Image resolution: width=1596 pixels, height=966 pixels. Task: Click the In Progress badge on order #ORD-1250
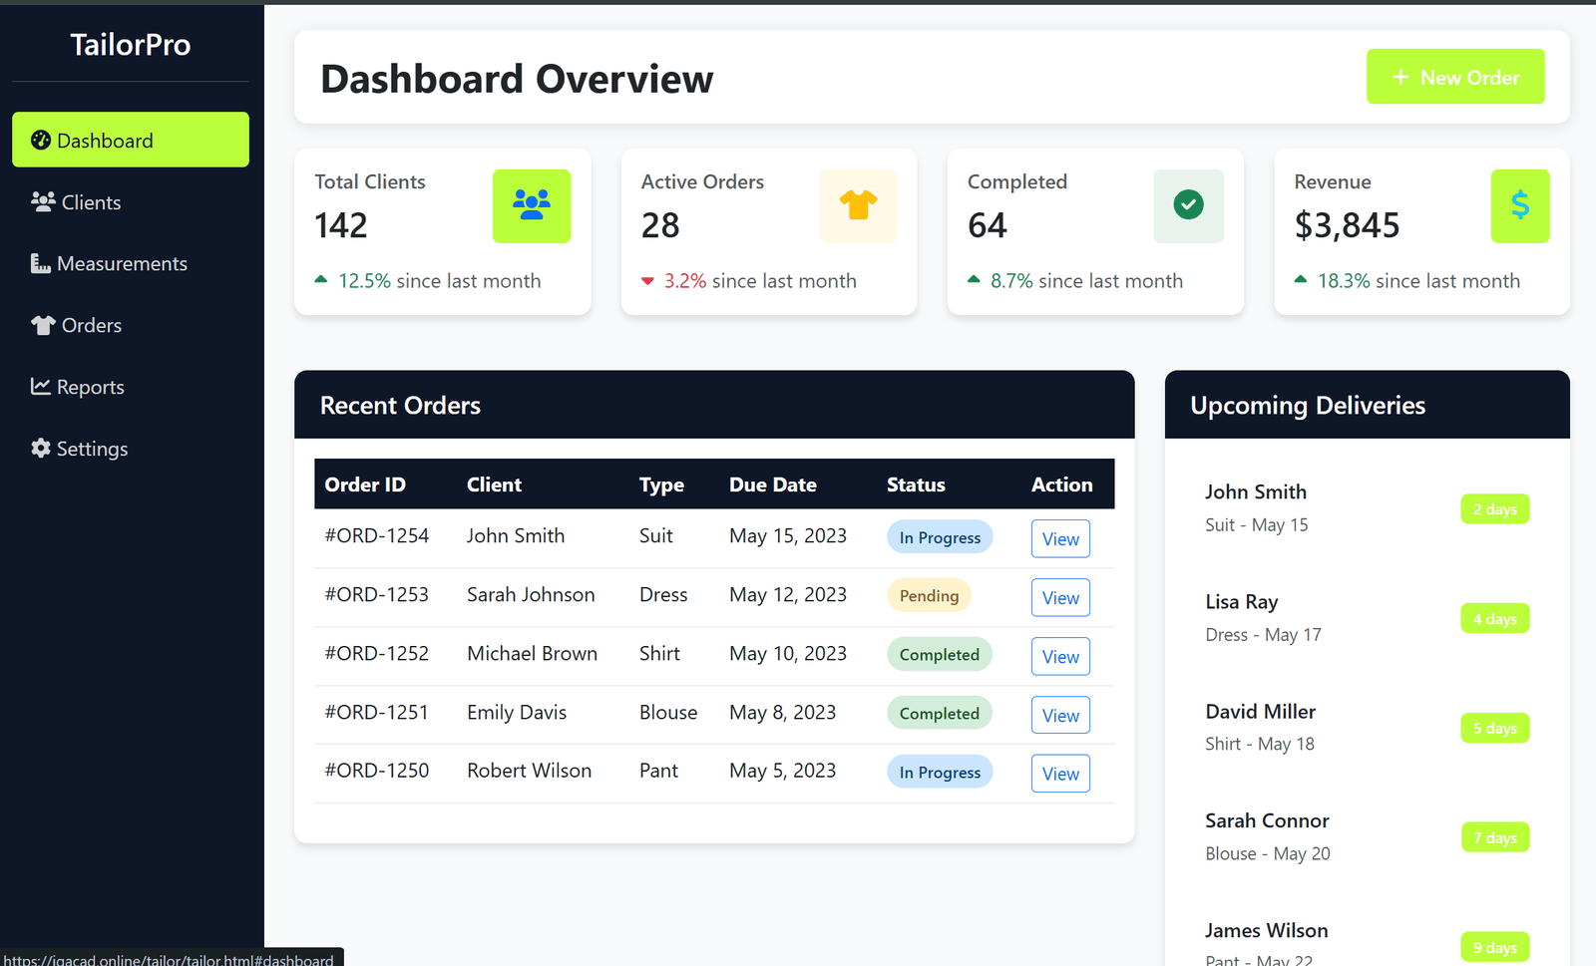coord(939,772)
